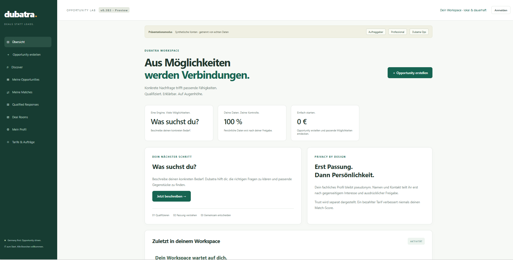This screenshot has width=513, height=260.
Task: Click step 01 Qualifizieren
Action: 161,215
